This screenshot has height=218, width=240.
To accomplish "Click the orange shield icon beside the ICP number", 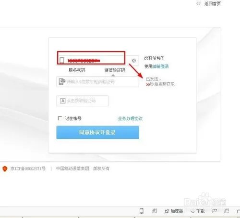I will coord(5,168).
